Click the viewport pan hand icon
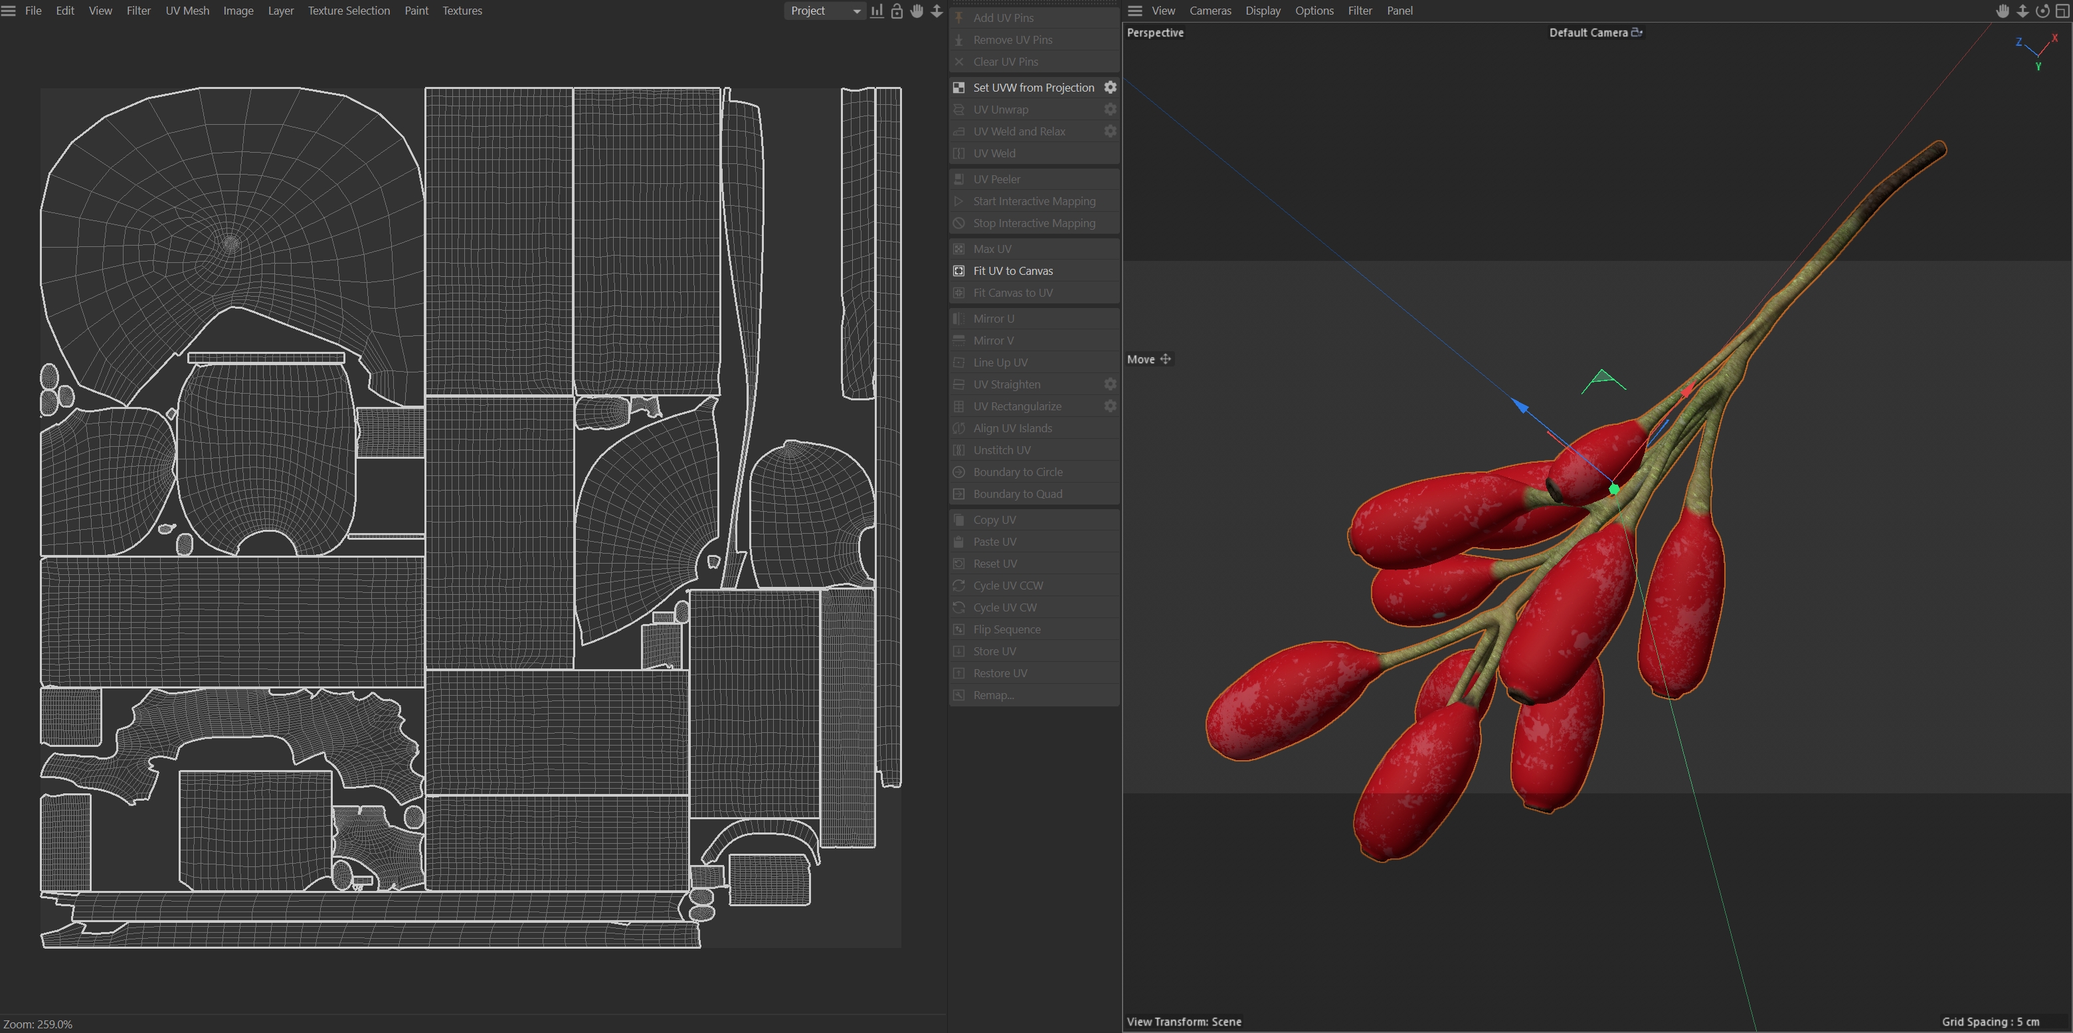Viewport: 2073px width, 1033px height. [x=2003, y=11]
